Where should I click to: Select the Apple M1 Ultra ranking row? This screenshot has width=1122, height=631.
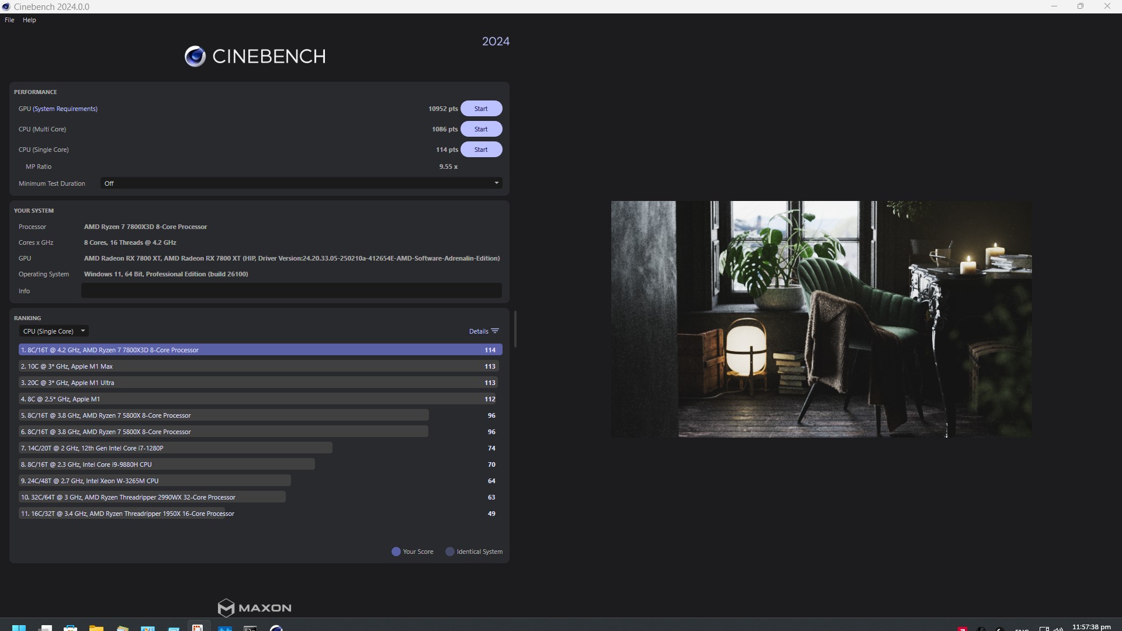(x=261, y=383)
